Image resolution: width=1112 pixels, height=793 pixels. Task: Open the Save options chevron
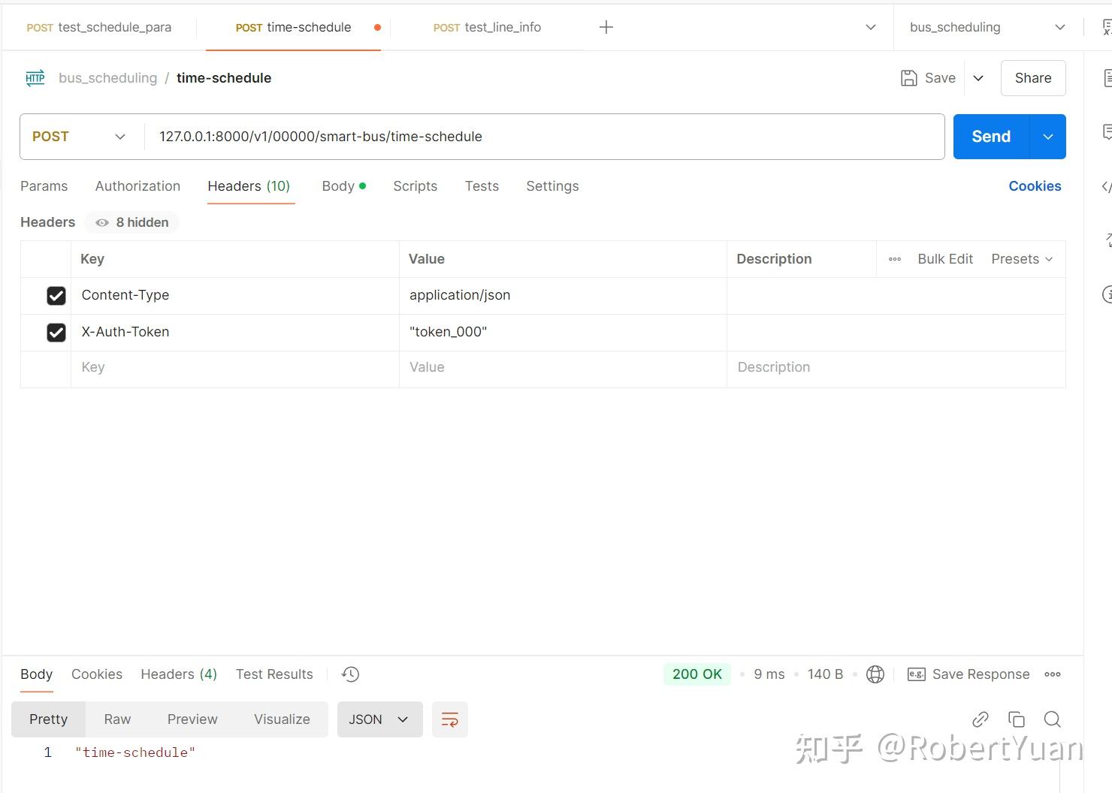tap(978, 78)
